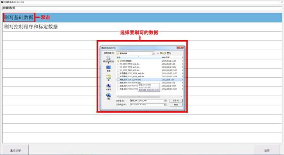Viewport: 284px width, 155px height.
Task: Open Computer location in file dialog sidebar
Action: click(108, 87)
